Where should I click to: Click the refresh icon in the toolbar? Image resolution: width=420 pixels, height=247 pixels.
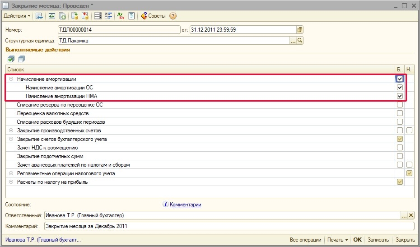click(x=52, y=16)
